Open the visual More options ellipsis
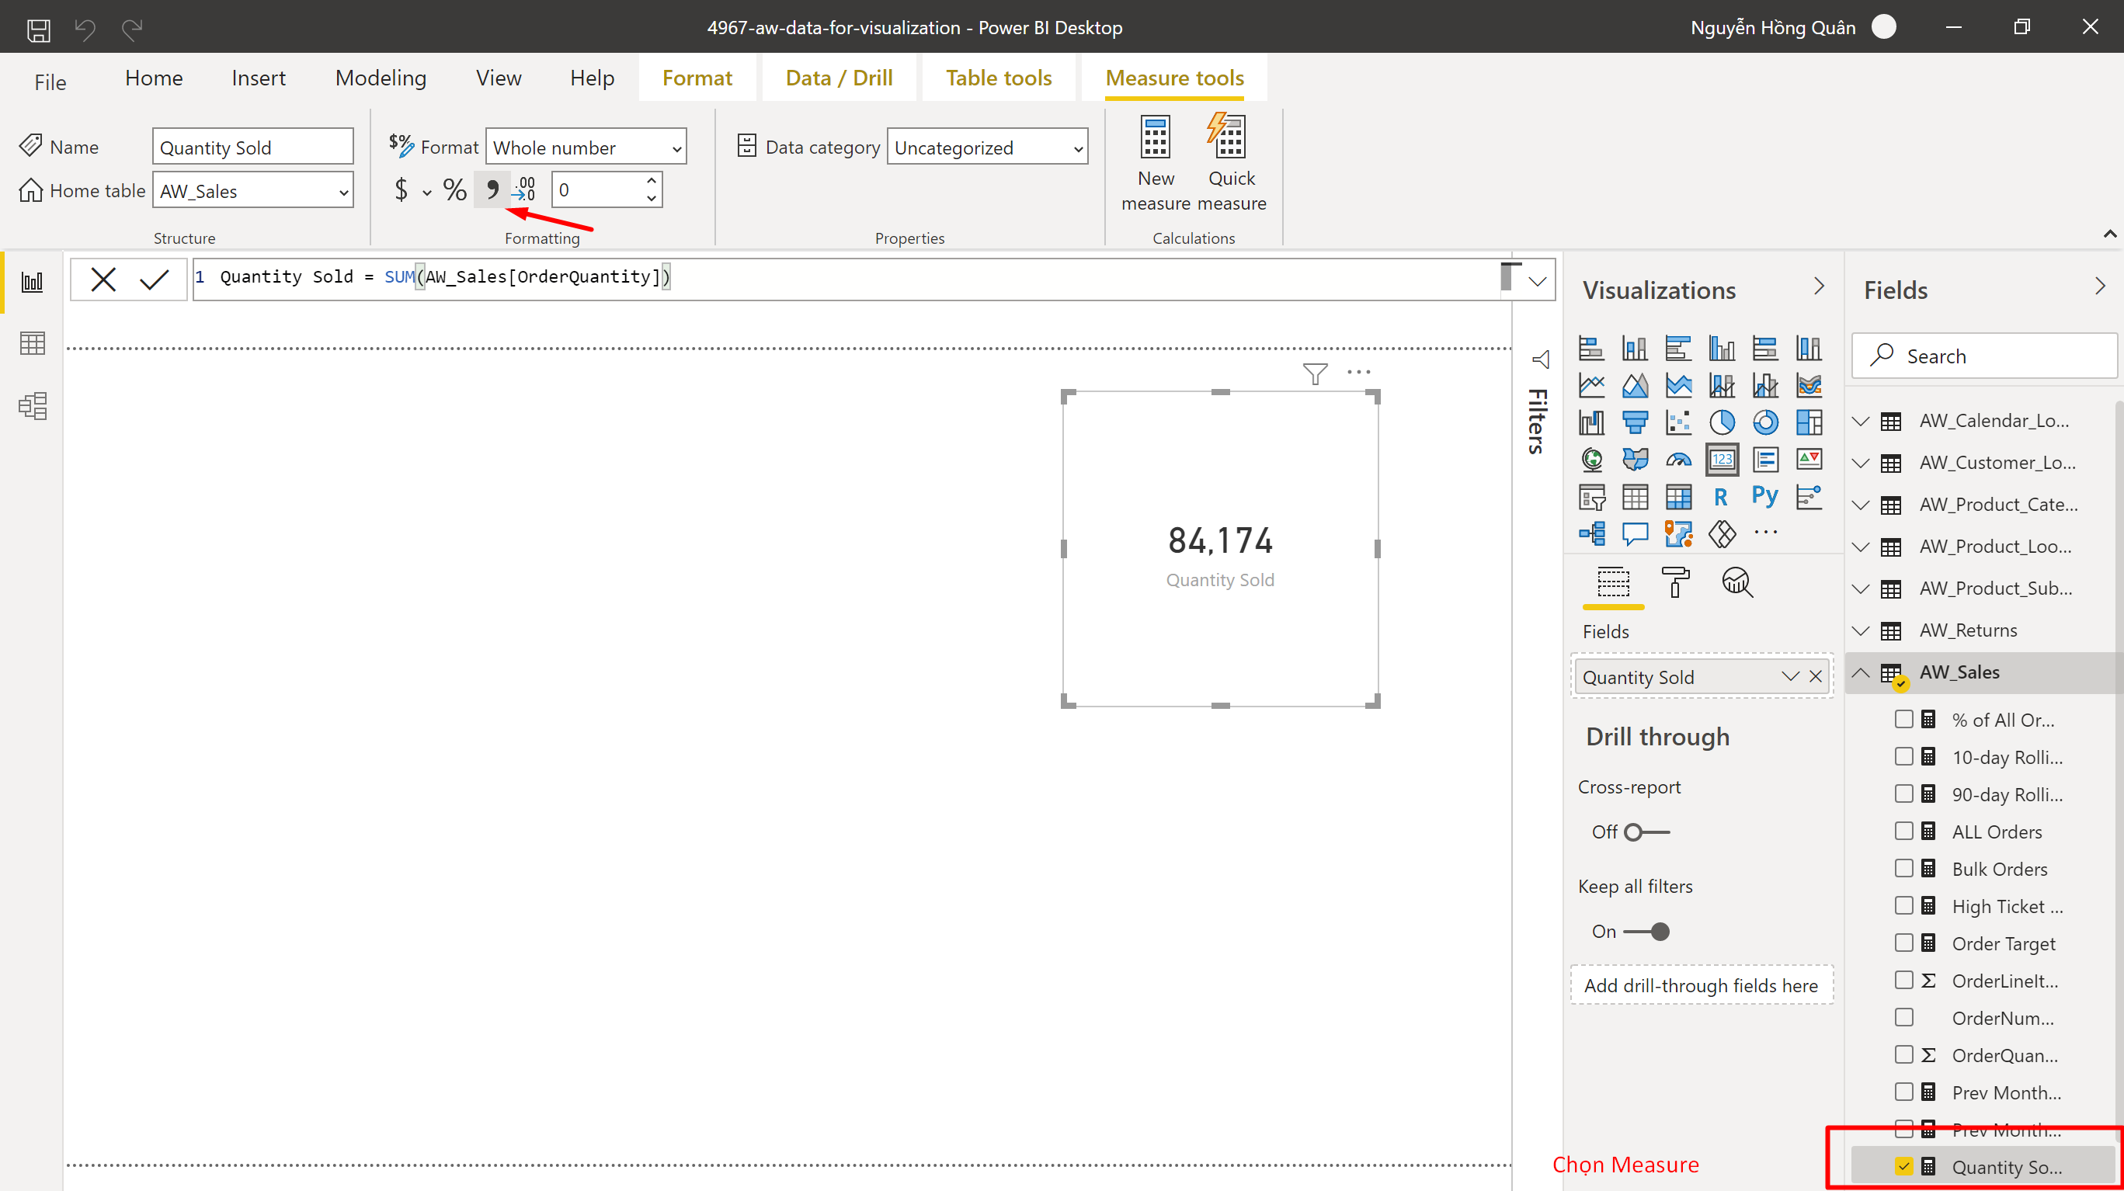 coord(1359,373)
